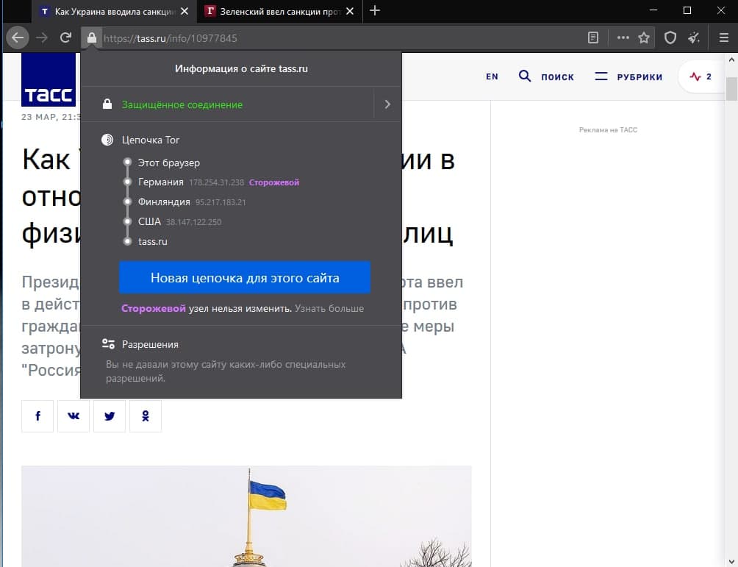The image size is (738, 567).
Task: Click the page vertical scrollbar thumb
Action: 731,88
